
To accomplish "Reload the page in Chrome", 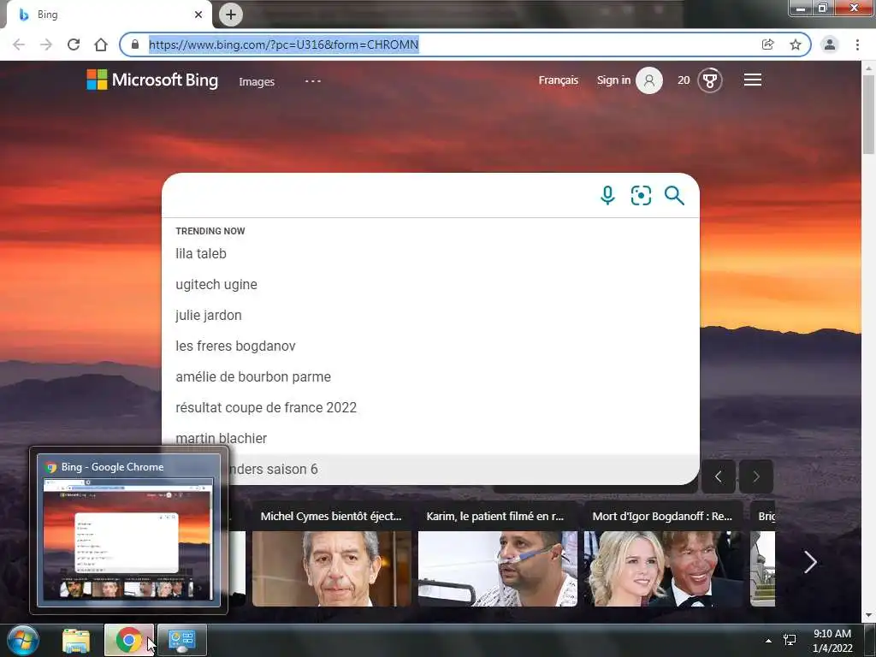I will tap(74, 44).
